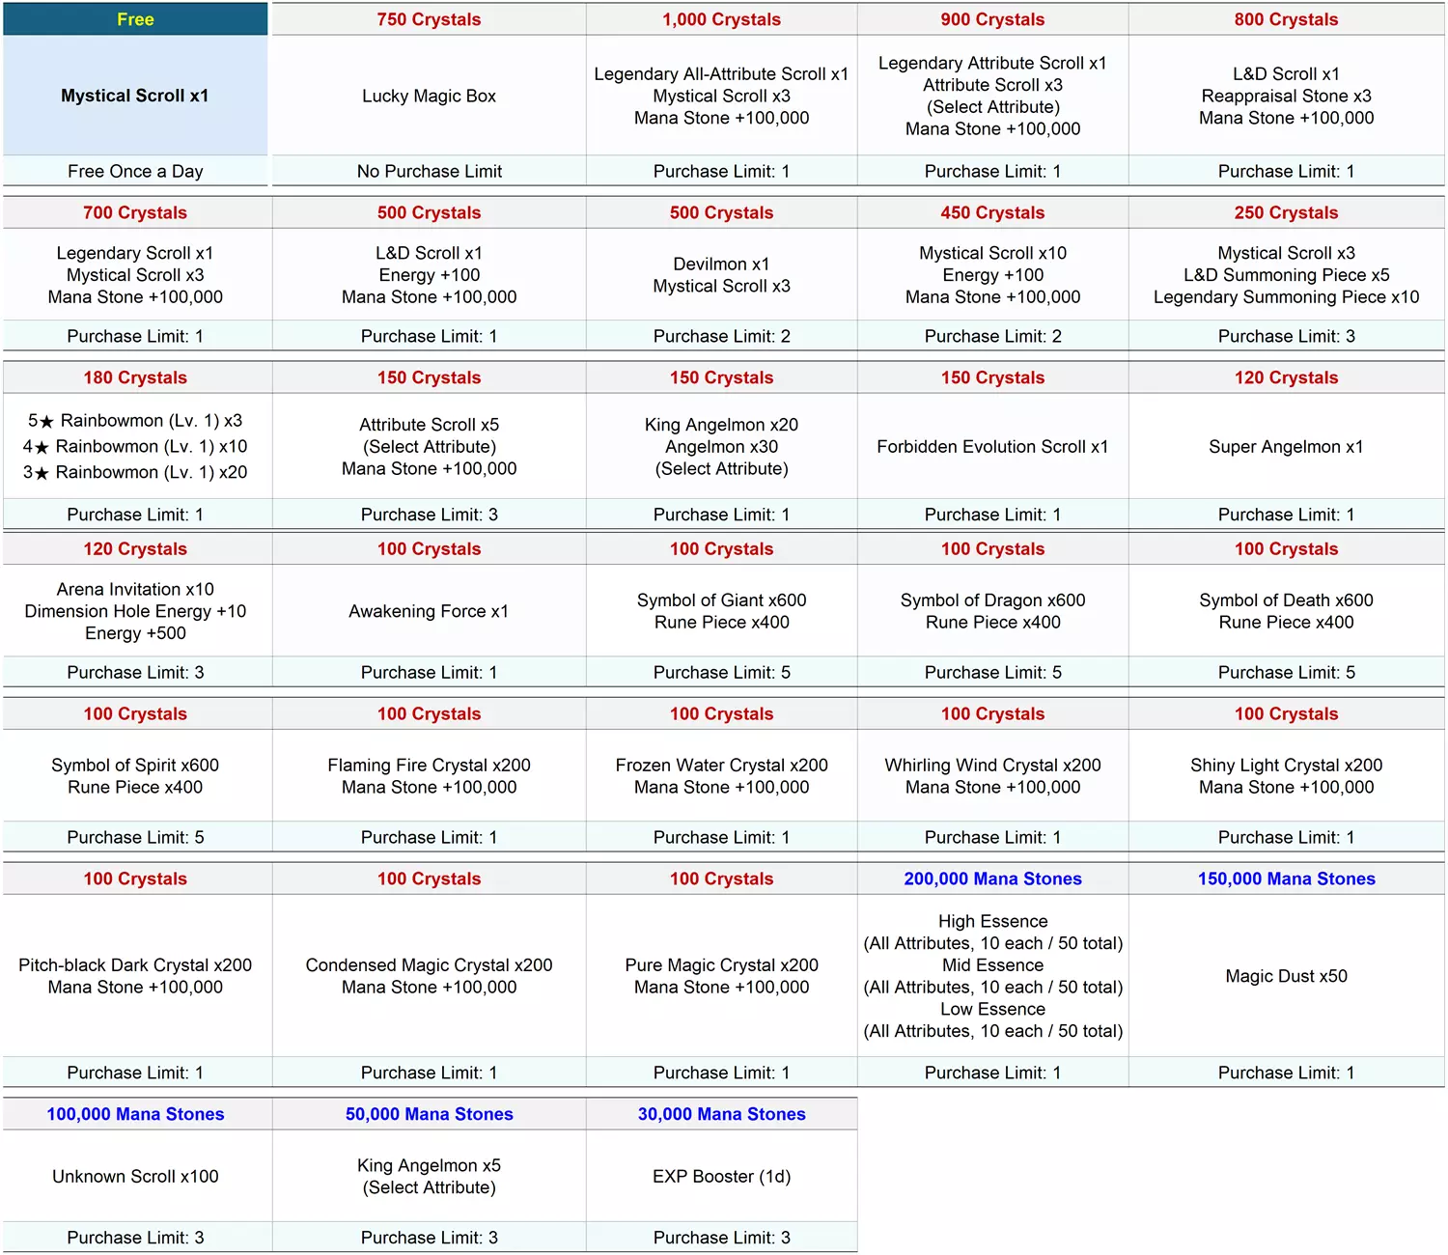Viewport: 1448px width, 1255px height.
Task: Click the Free header cell
Action: coord(135,19)
